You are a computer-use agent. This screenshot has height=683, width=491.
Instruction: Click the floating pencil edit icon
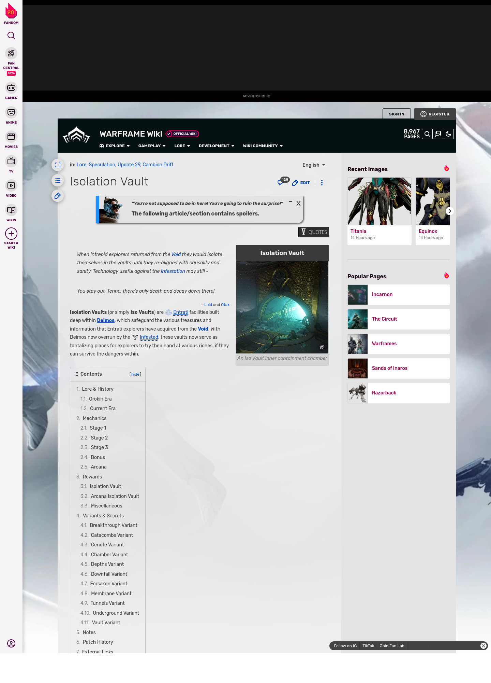coord(58,196)
